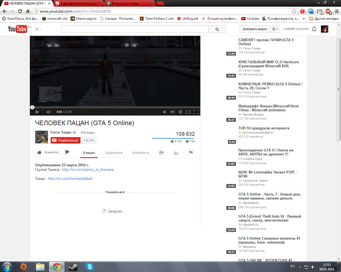The width and height of the screenshot is (341, 272).
Task: Reload the page with refresh icon
Action: 20,11
